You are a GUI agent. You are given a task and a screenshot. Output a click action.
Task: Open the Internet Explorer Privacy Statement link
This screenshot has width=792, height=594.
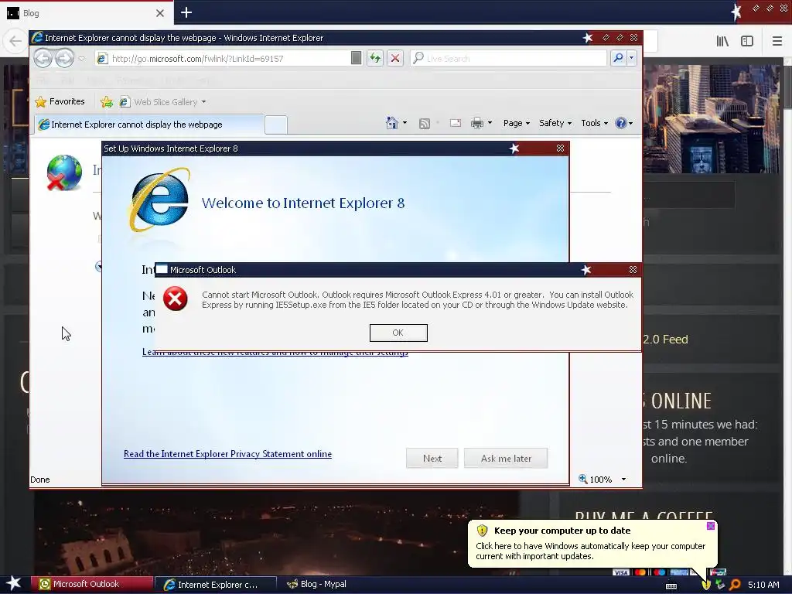(228, 453)
